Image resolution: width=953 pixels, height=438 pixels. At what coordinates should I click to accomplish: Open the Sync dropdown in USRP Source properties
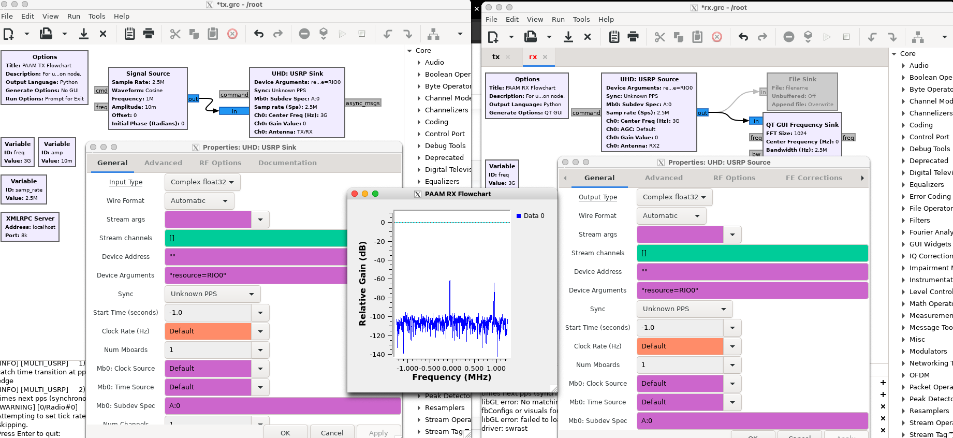coord(684,309)
